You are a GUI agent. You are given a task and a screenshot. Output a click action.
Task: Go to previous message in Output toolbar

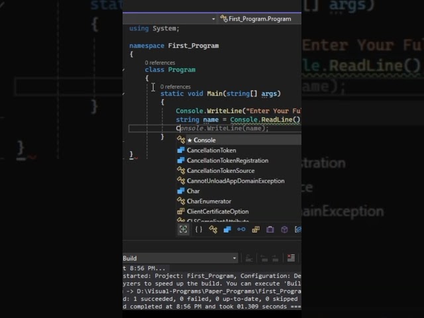tap(264, 258)
